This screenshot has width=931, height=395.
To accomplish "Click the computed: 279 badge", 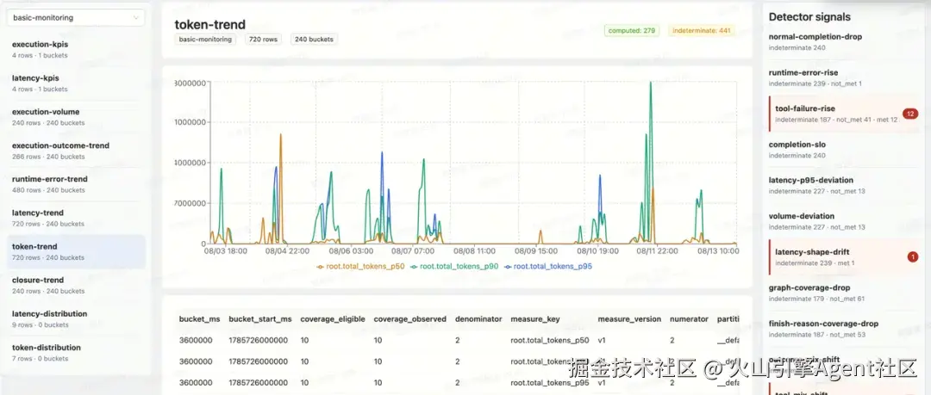I will tap(632, 30).
